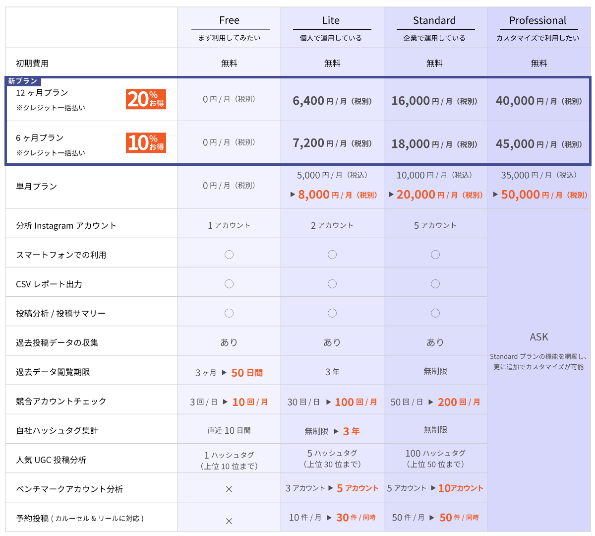Click the 新プラン label tag
Screen dimensions: 595x536
tap(23, 81)
